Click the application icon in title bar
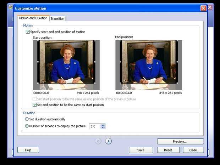Viewport: 220px width, 165px height. click(11, 7)
